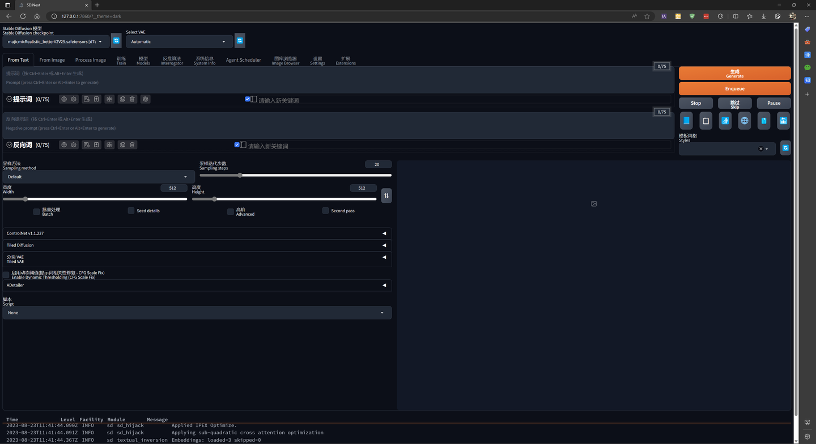
Task: Swap width and height values
Action: [x=386, y=195]
